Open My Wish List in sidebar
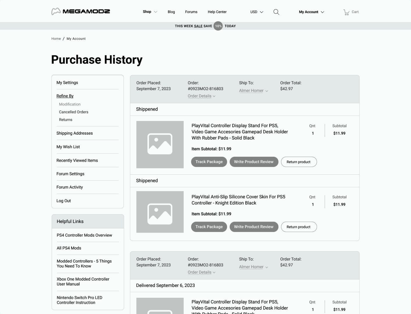The height and width of the screenshot is (314, 411). click(x=68, y=147)
